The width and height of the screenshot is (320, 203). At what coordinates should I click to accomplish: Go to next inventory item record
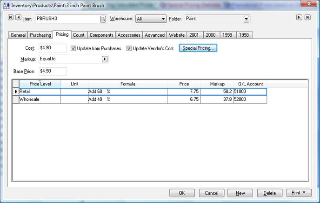pyautogui.click(x=299, y=17)
